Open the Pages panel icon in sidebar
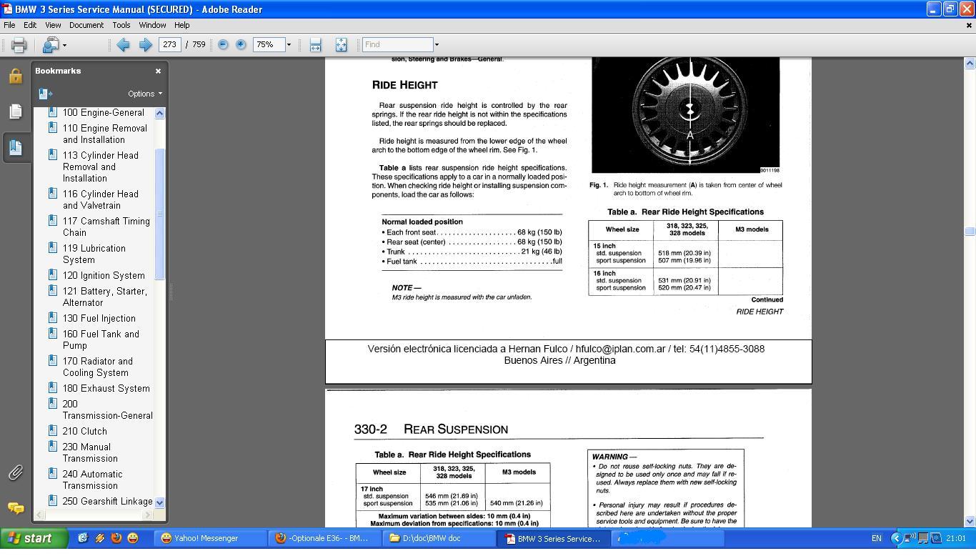Image resolution: width=976 pixels, height=556 pixels. [16, 111]
